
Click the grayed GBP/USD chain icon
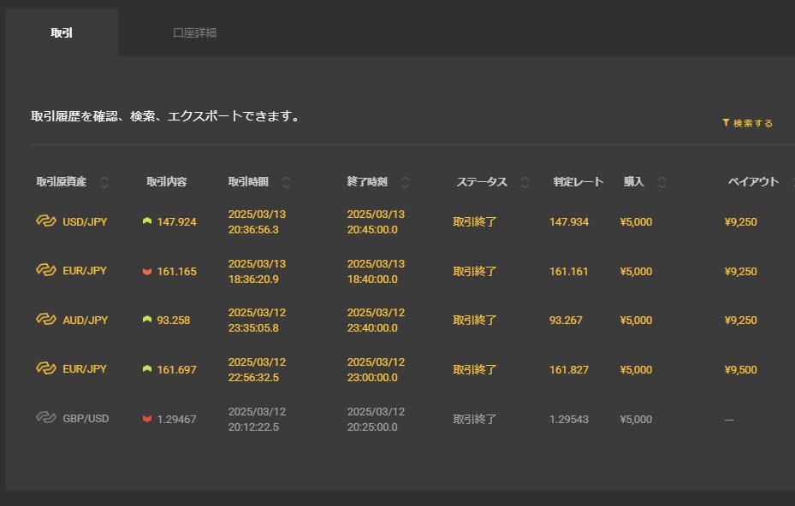pyautogui.click(x=46, y=417)
